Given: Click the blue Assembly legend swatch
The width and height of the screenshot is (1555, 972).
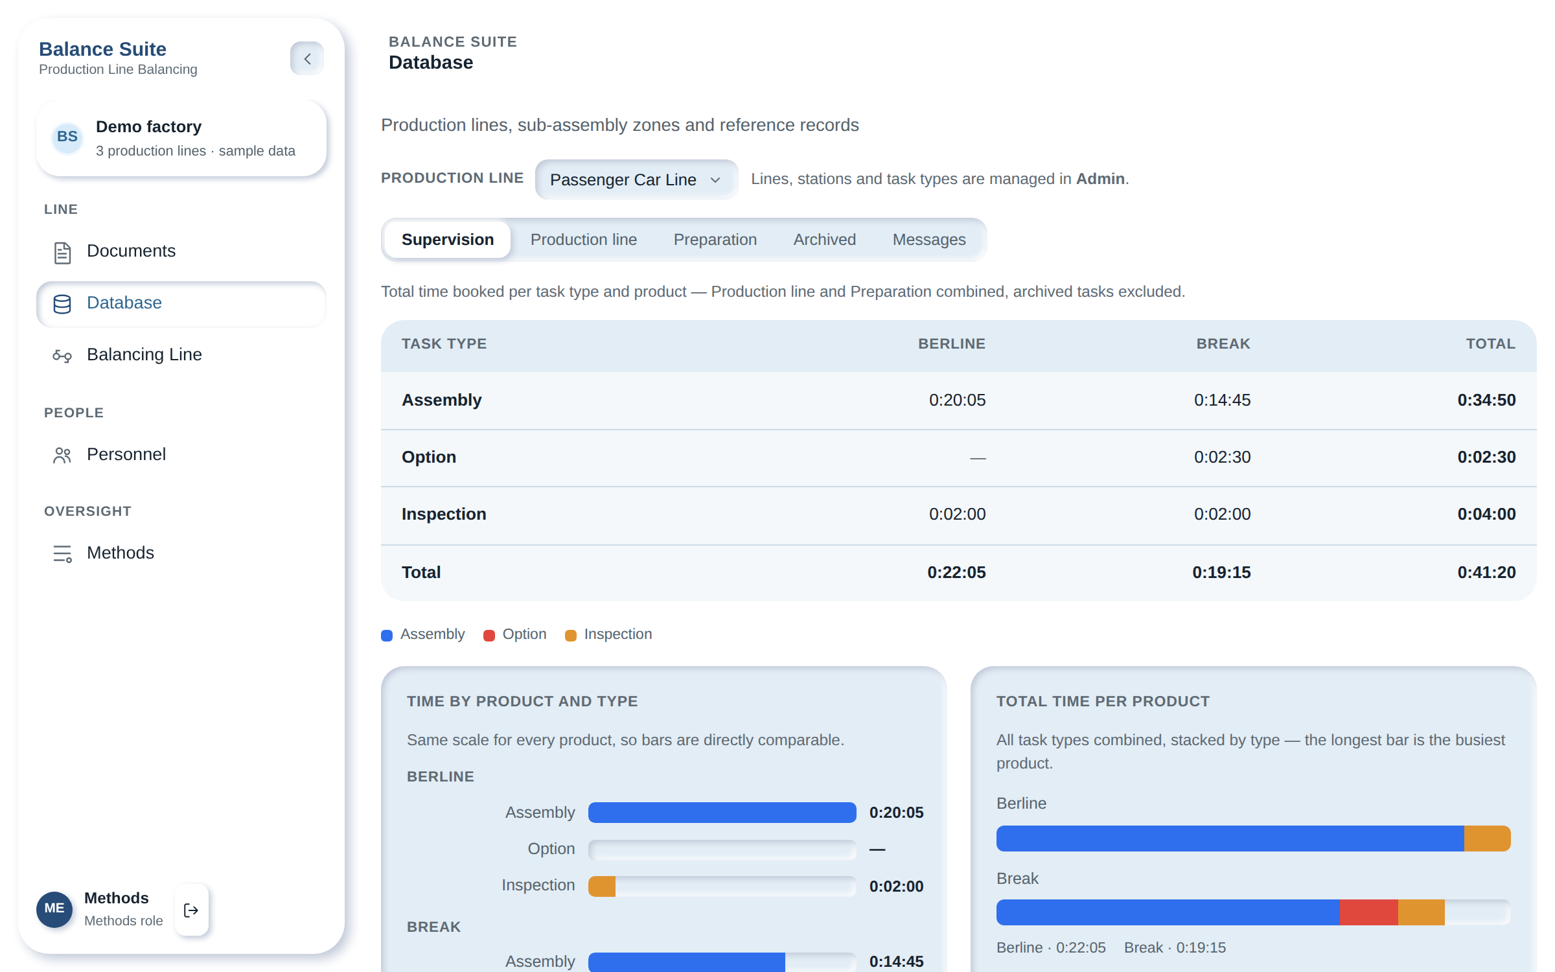Looking at the screenshot, I should click(x=387, y=635).
